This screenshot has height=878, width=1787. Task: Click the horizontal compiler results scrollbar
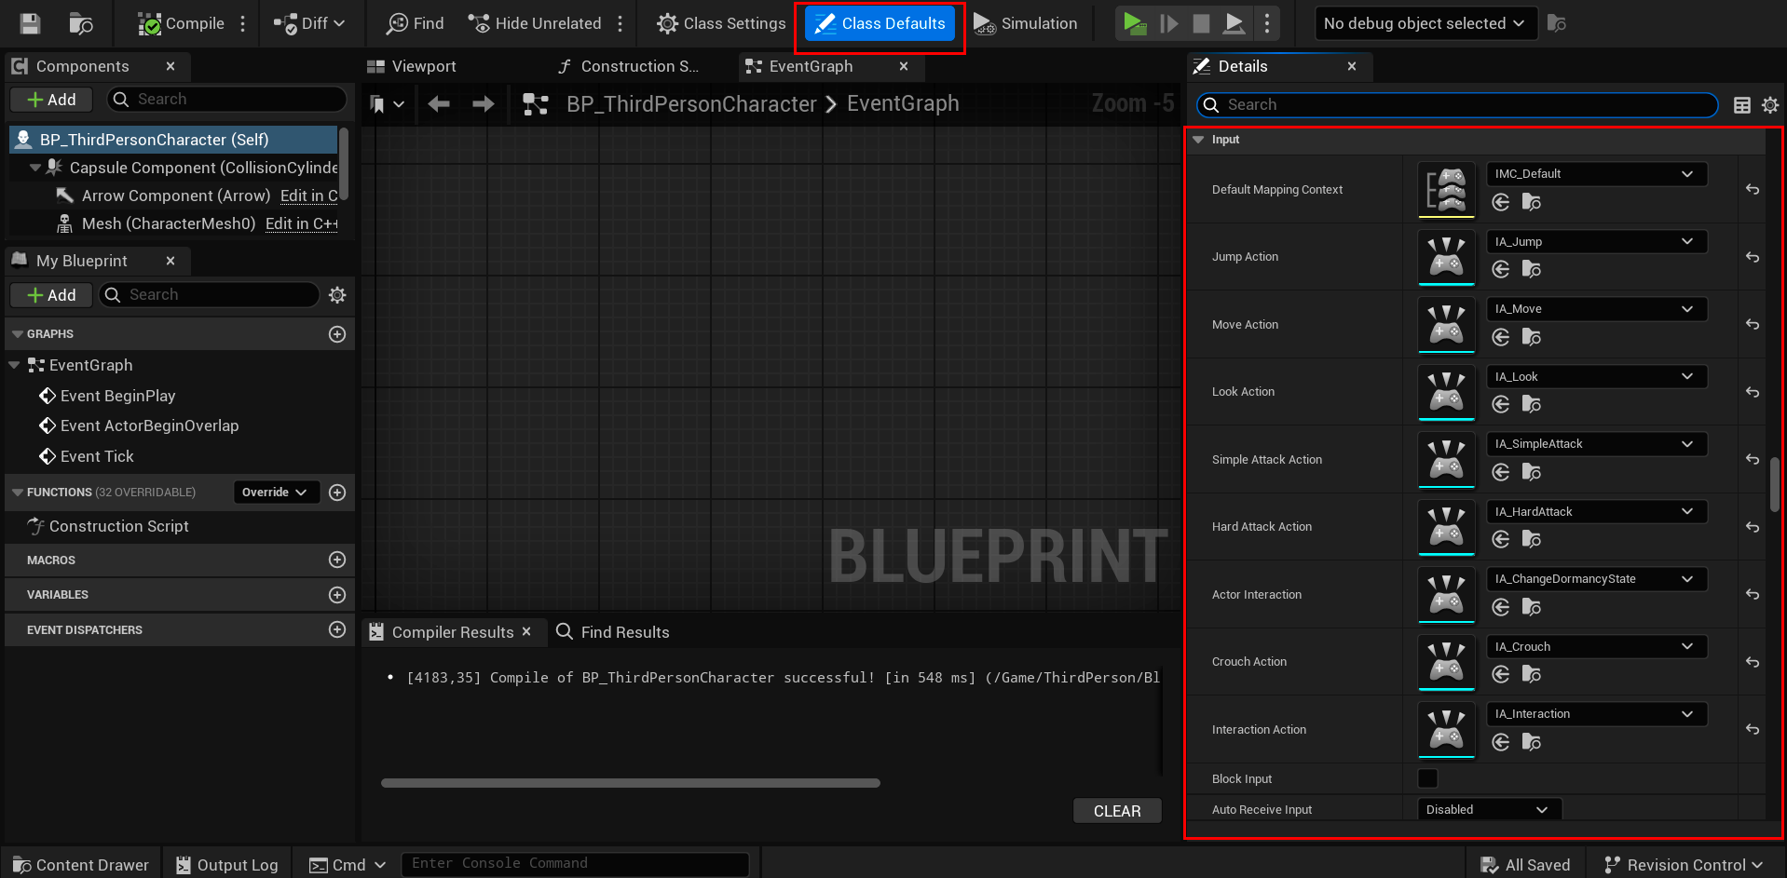[x=631, y=783]
